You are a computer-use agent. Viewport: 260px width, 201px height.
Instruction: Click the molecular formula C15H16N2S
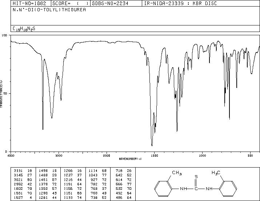24,29
